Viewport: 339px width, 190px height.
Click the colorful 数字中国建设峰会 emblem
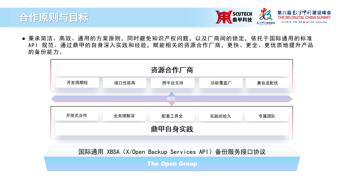(x=266, y=16)
